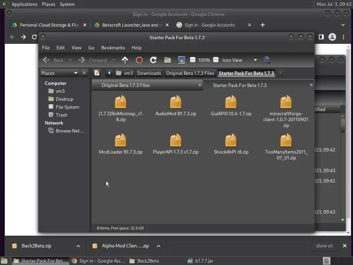Zoom in using the plus icon
The width and height of the screenshot is (353, 265).
(216, 60)
